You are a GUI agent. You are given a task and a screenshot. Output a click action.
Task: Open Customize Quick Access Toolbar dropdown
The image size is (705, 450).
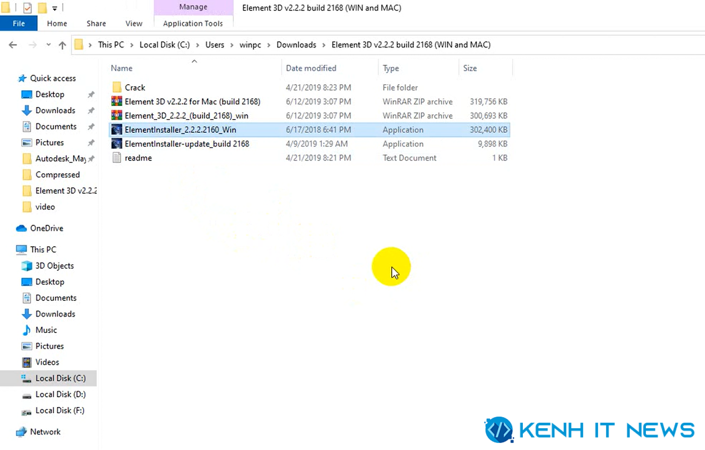pyautogui.click(x=55, y=8)
